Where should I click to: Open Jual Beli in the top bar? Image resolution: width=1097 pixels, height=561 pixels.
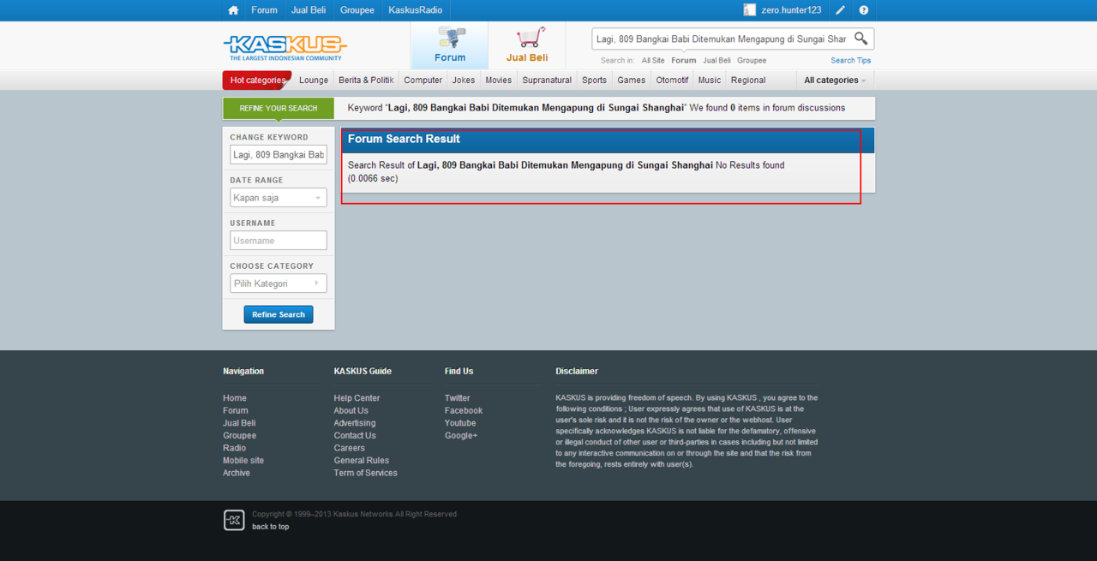[x=309, y=10]
